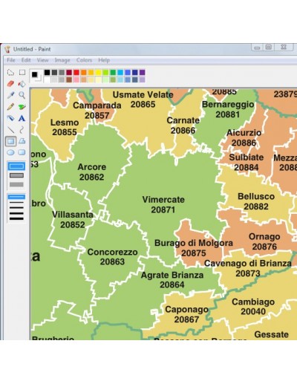The image size is (297, 384).
Task: Select the Free-Form Select tool
Action: pos(10,72)
